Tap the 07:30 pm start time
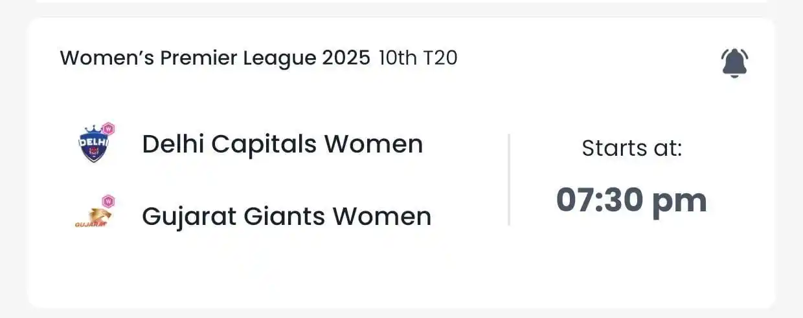803x318 pixels. pyautogui.click(x=631, y=200)
